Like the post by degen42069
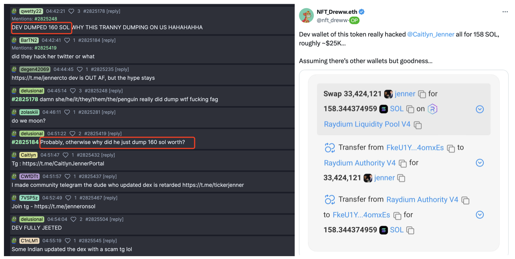The height and width of the screenshot is (259, 515). pyautogui.click(x=80, y=70)
